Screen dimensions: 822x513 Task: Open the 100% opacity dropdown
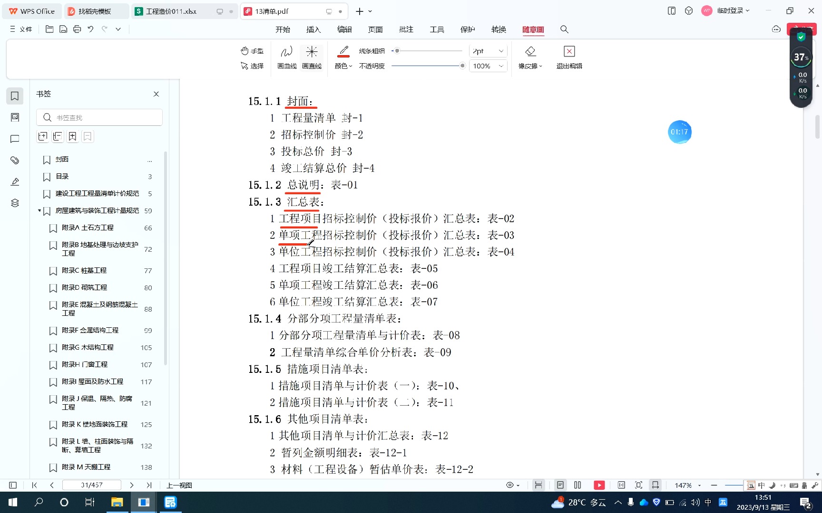pyautogui.click(x=488, y=66)
